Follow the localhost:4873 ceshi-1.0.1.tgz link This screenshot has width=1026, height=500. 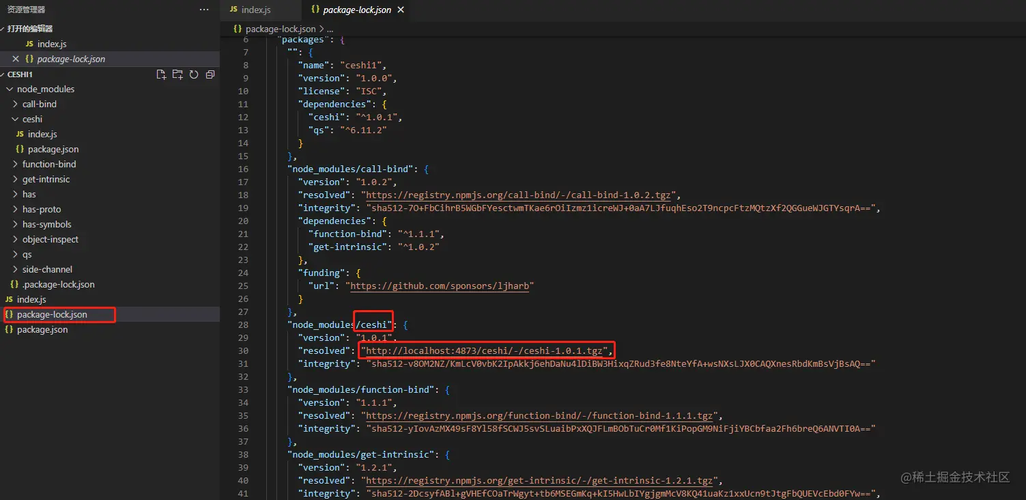coord(484,351)
